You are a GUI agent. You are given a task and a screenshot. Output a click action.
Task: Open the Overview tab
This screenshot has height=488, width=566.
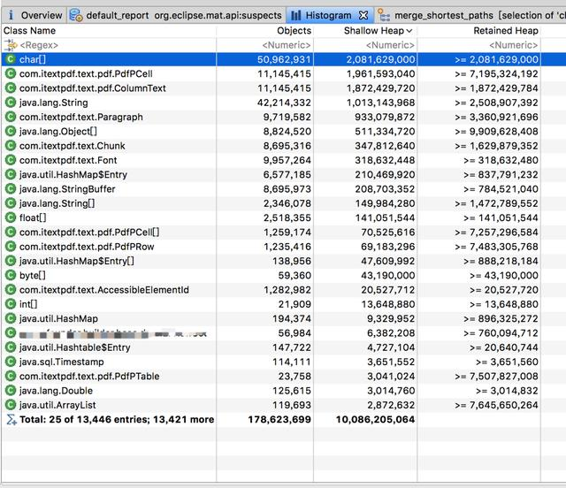pos(34,15)
